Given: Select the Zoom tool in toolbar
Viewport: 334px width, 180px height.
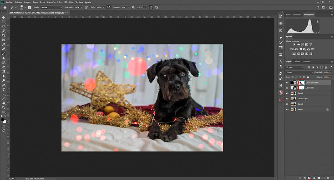Looking at the screenshot, I should pos(3,107).
